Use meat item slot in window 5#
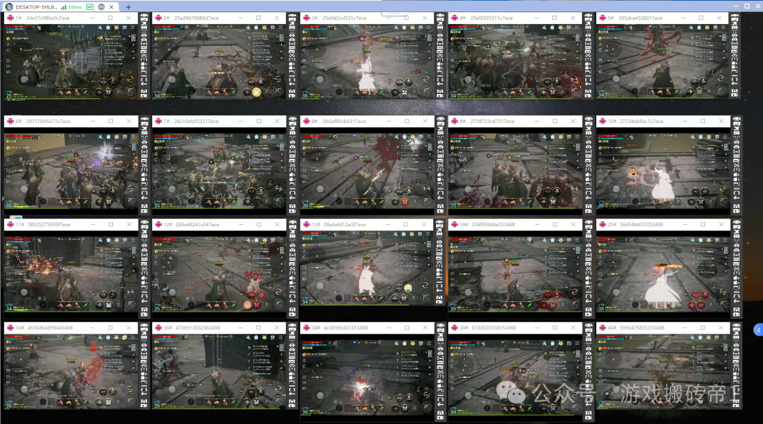 [x=653, y=93]
